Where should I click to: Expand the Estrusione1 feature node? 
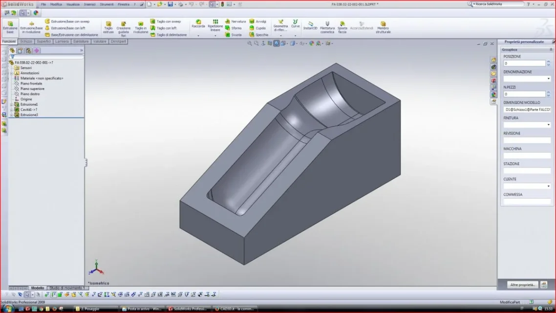[12, 104]
